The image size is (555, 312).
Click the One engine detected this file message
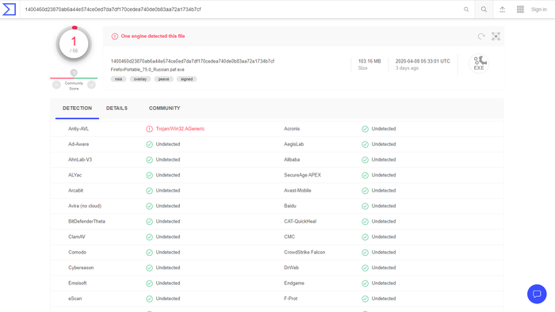tap(153, 36)
